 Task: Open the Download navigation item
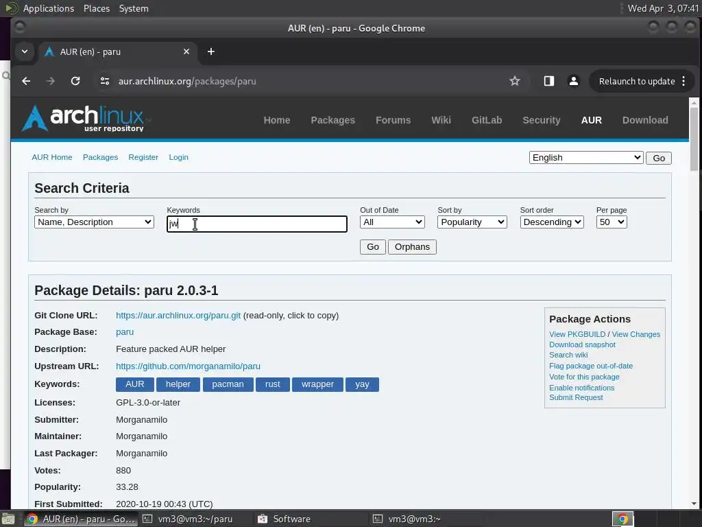645,120
